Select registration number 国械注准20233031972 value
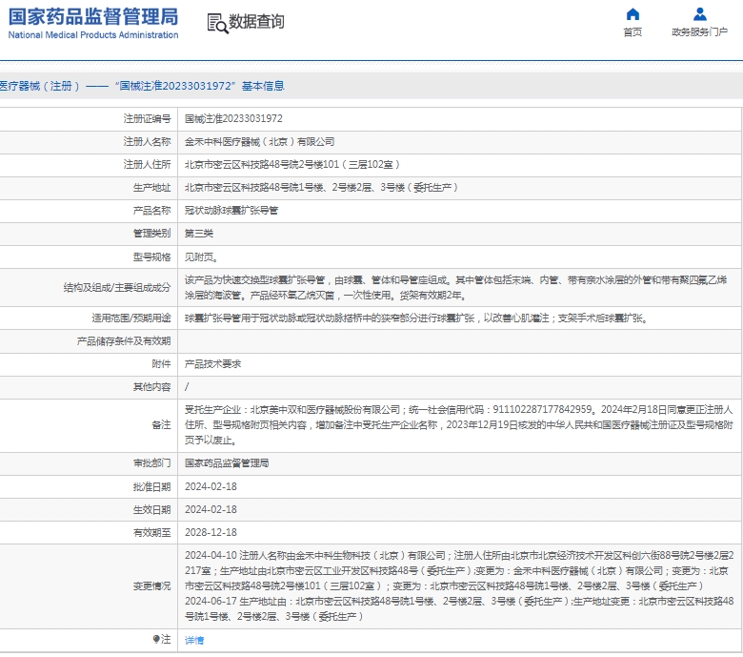 (x=233, y=118)
